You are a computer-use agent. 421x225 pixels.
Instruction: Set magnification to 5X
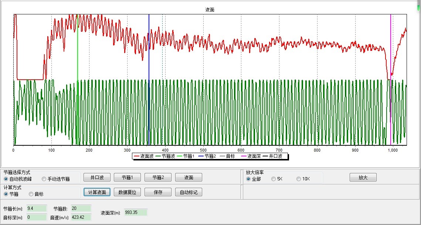click(x=274, y=179)
